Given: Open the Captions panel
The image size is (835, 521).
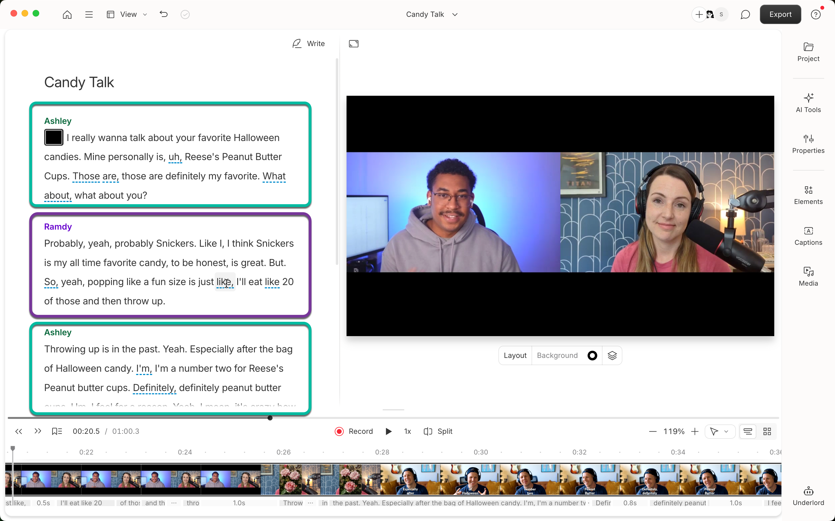Looking at the screenshot, I should pos(808,236).
